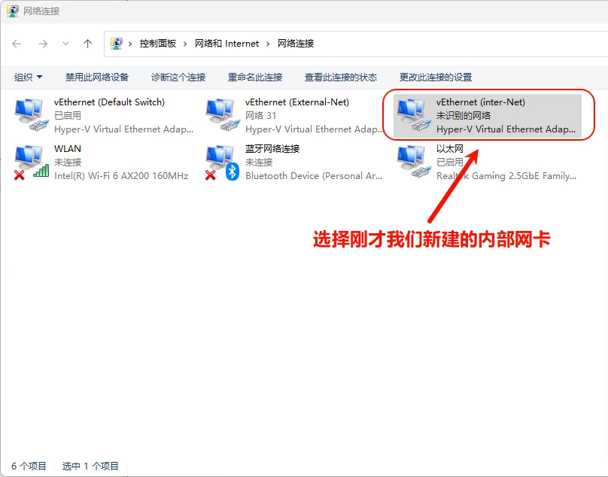Click 6 个项目 in status bar
Image resolution: width=608 pixels, height=477 pixels.
(29, 466)
